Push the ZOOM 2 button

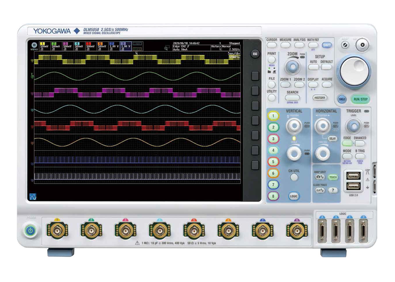tap(299, 85)
